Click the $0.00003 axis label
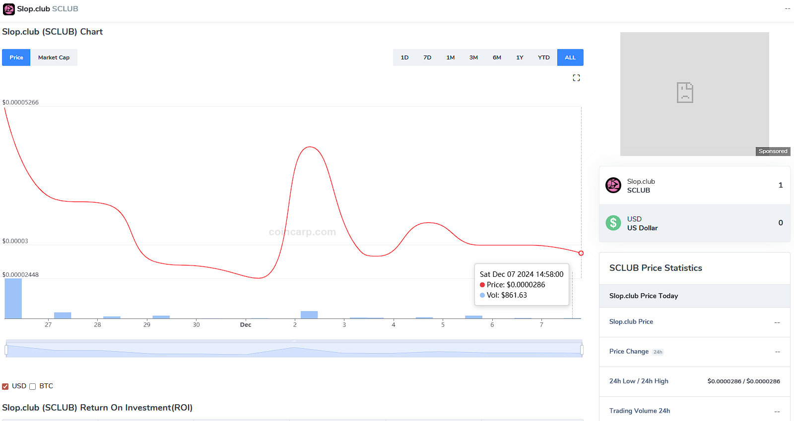The image size is (794, 421). pos(15,241)
